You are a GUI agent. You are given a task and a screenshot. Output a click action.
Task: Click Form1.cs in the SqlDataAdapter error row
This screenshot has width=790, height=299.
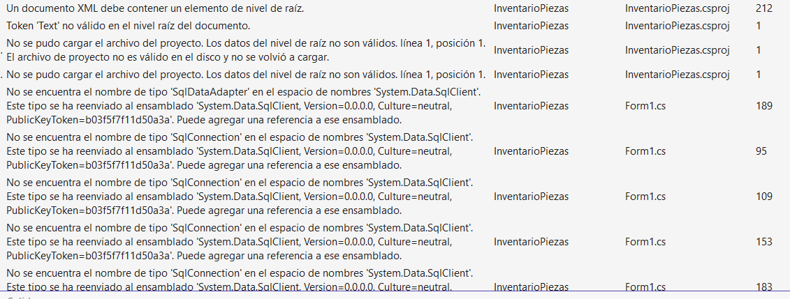(x=645, y=106)
